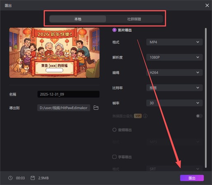Toggle the 無損匯出優先 switch

click(199, 116)
